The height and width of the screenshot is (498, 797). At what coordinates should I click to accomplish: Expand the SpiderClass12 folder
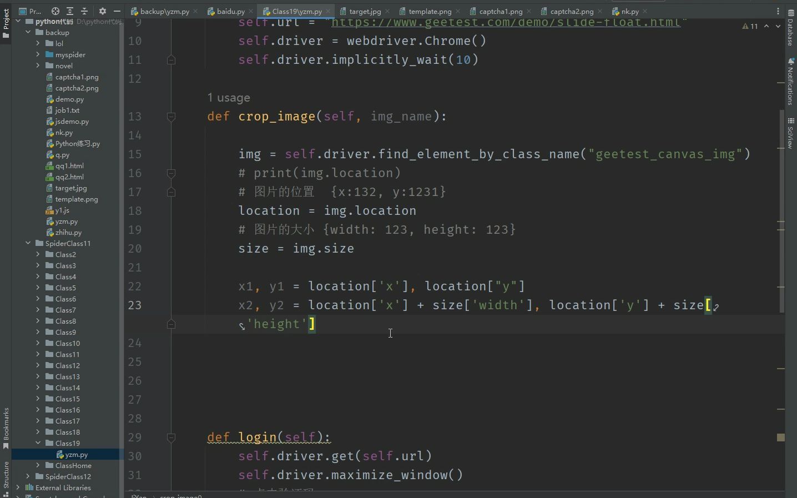click(x=28, y=476)
